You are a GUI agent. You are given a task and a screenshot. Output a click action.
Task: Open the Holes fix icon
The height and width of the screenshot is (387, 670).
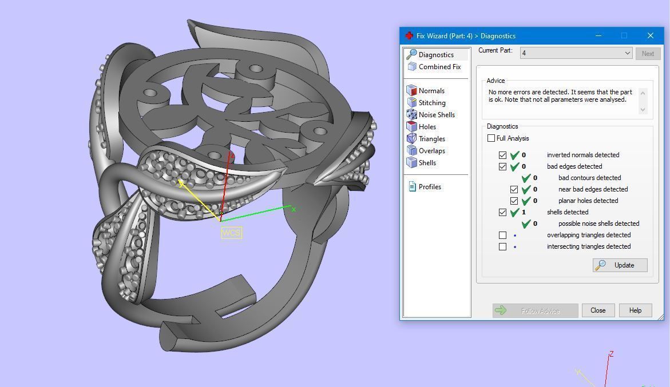point(411,126)
